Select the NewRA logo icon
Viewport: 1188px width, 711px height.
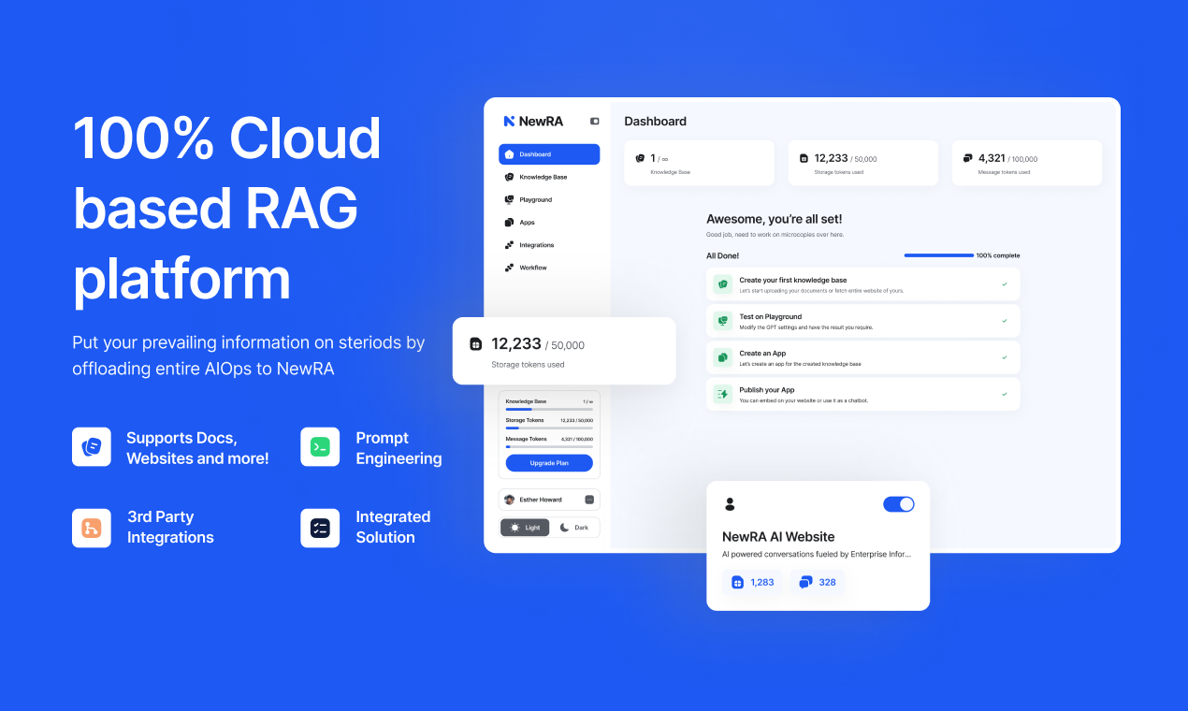tap(509, 121)
